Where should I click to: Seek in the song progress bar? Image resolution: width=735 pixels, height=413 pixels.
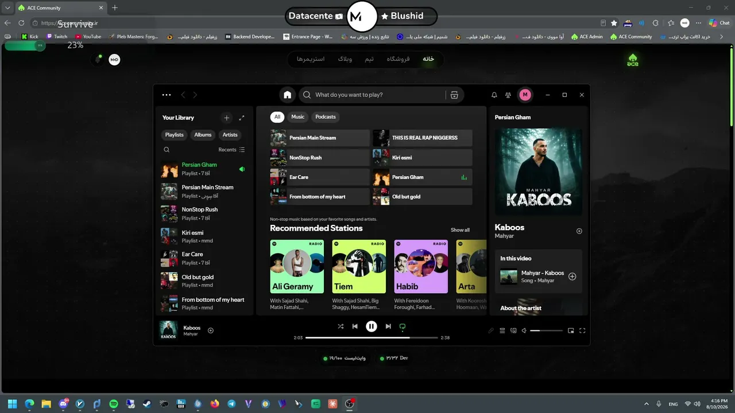tap(372, 338)
